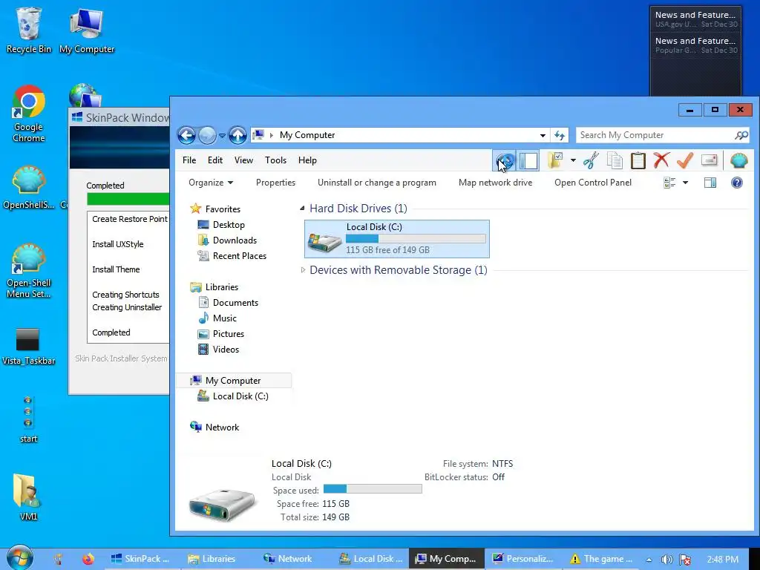The image size is (760, 570).
Task: Click the orange checkmark Properties icon
Action: (684, 160)
